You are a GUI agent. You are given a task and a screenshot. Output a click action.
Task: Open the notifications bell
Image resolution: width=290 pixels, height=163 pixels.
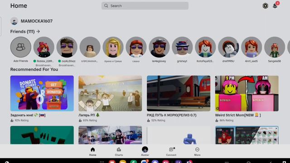(275, 6)
